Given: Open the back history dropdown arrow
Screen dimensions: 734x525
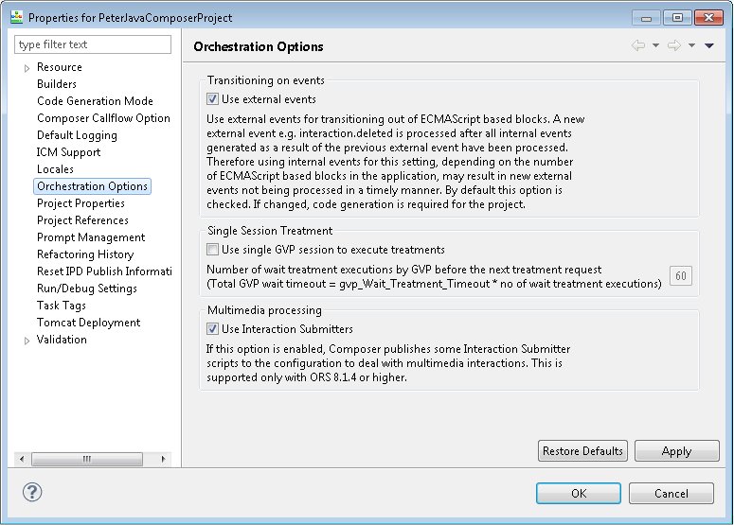Looking at the screenshot, I should point(655,45).
